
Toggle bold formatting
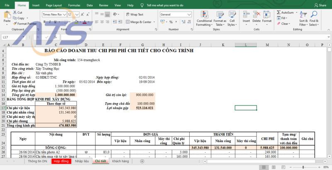(x=44, y=22)
